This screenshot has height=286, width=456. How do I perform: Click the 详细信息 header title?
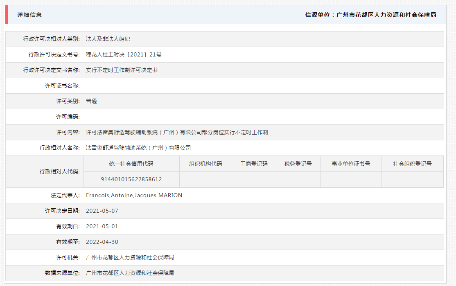click(29, 15)
